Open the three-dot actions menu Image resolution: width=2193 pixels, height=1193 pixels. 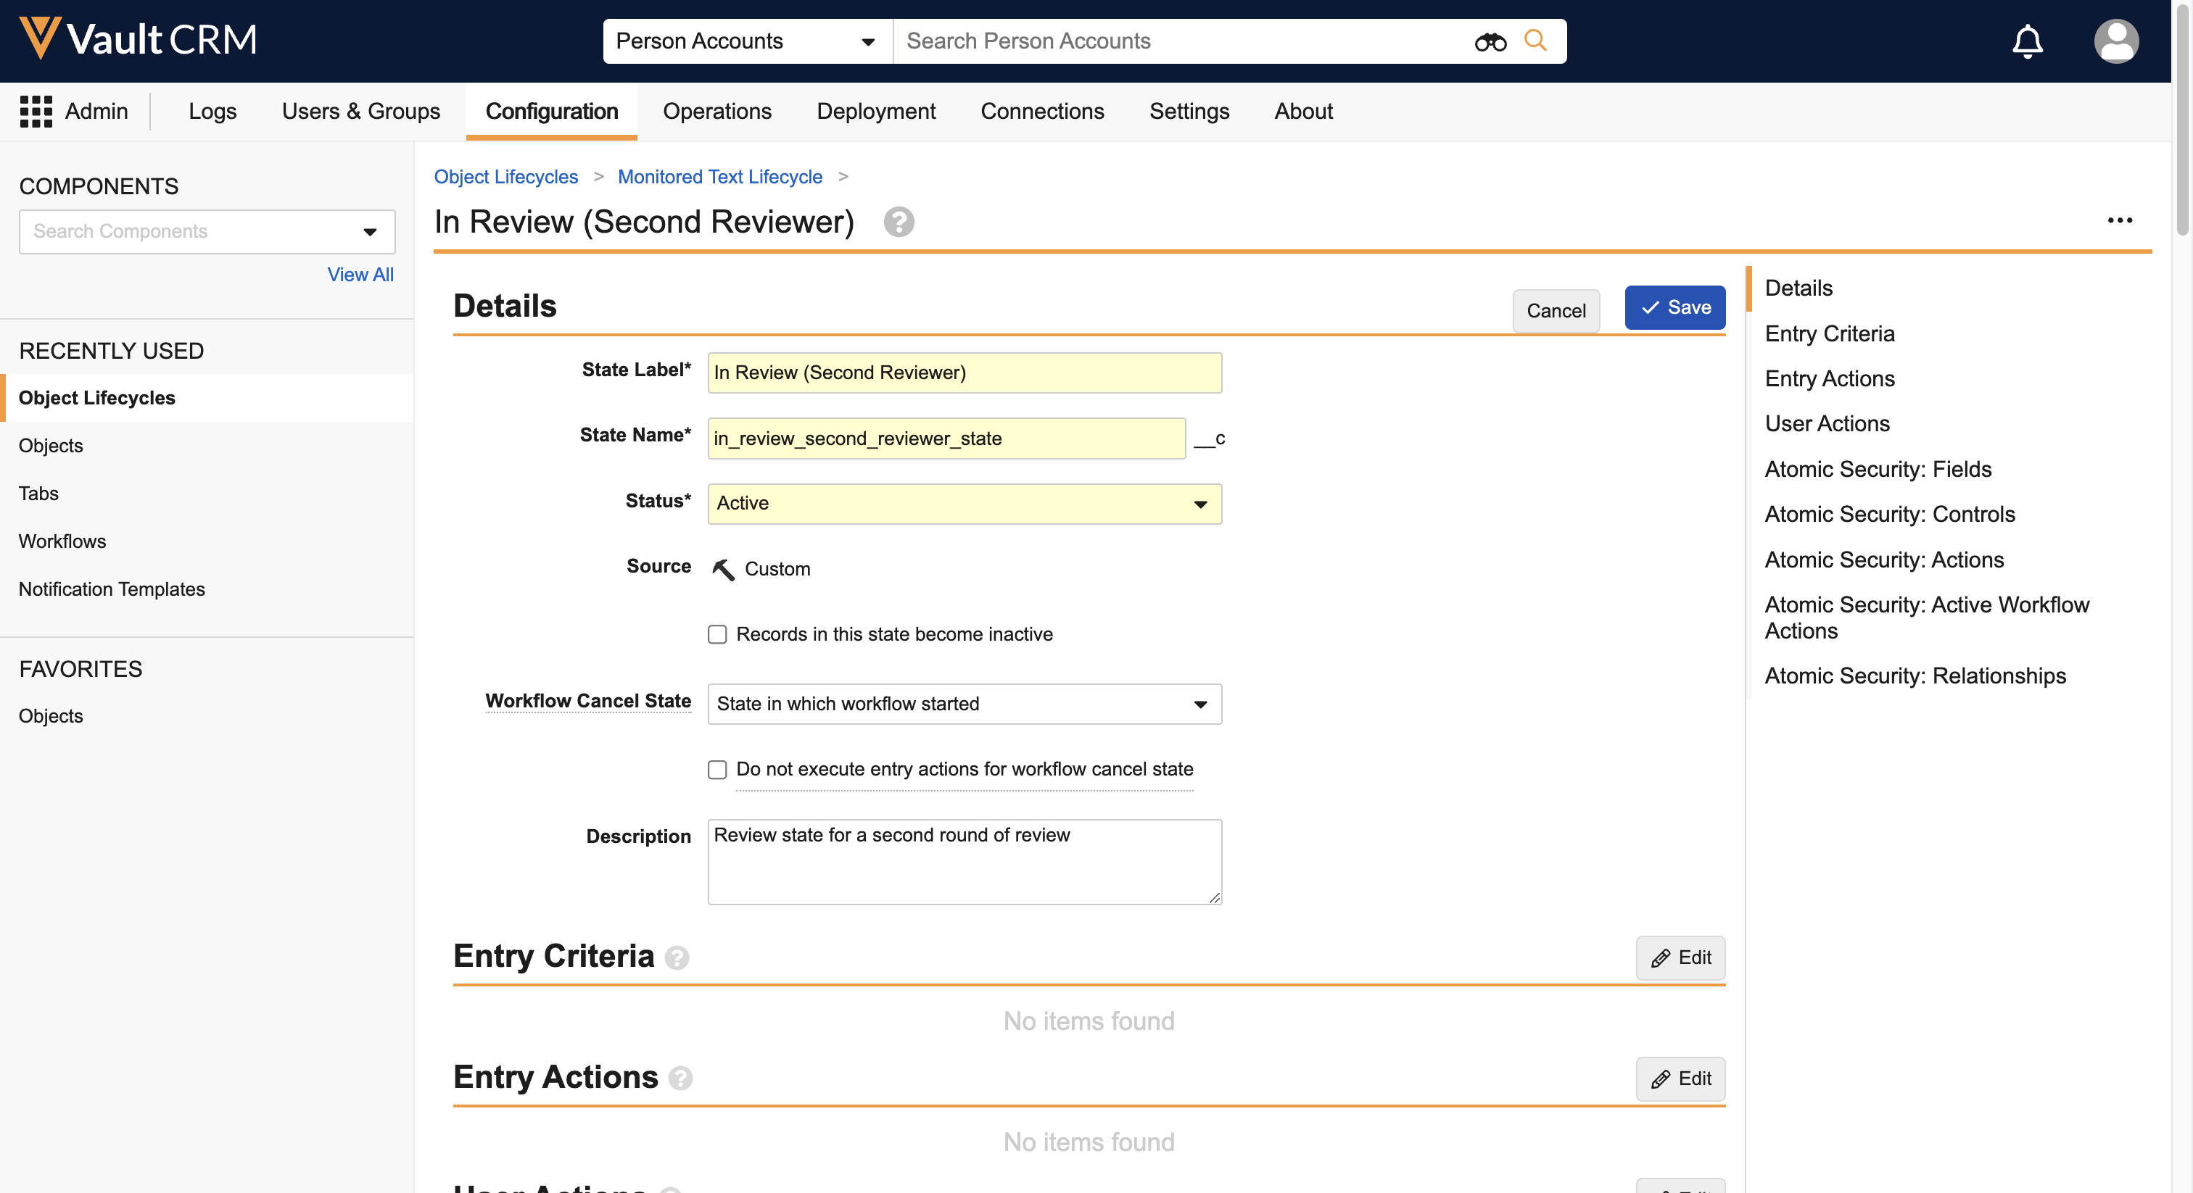point(2119,220)
